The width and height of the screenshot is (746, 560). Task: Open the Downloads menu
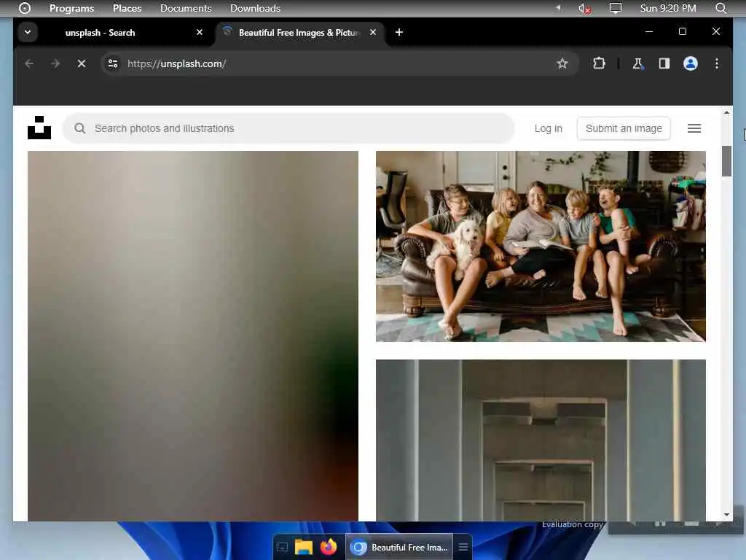255,8
